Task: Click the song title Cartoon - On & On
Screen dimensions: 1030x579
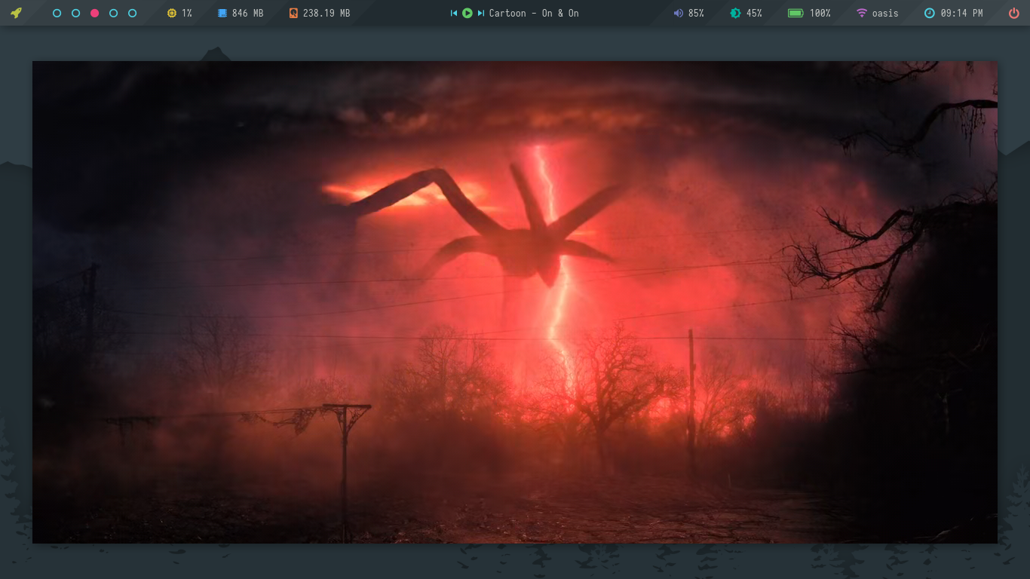Action: click(x=534, y=13)
